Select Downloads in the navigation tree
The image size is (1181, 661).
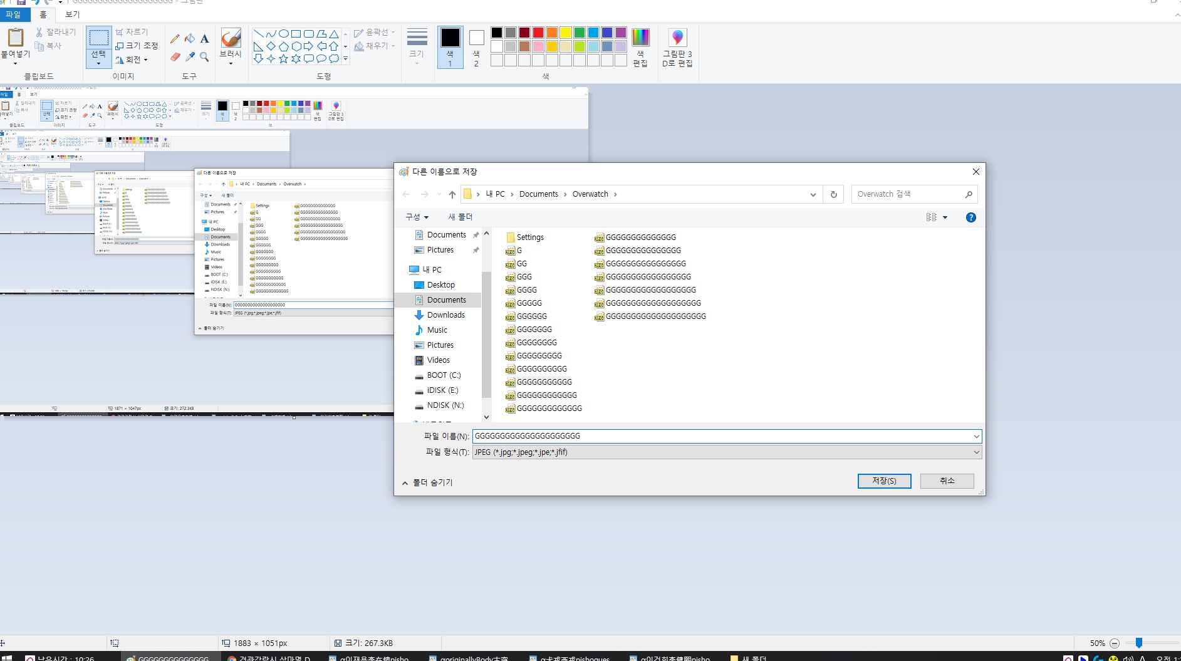coord(445,315)
